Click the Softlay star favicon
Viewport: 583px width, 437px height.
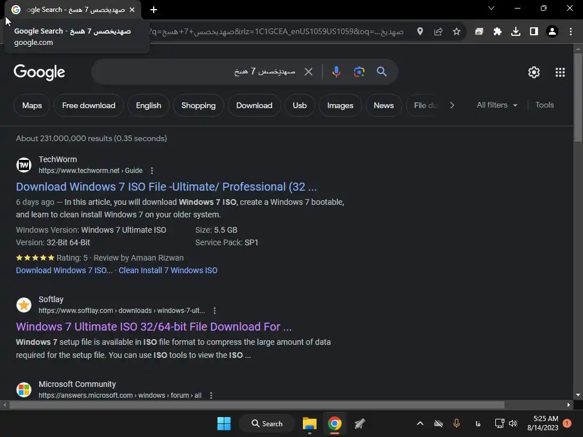point(24,305)
